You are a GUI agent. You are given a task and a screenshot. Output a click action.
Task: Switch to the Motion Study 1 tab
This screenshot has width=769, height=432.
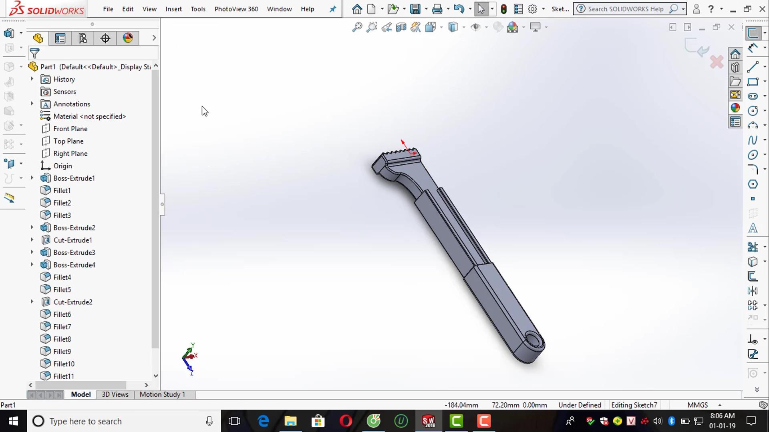162,394
